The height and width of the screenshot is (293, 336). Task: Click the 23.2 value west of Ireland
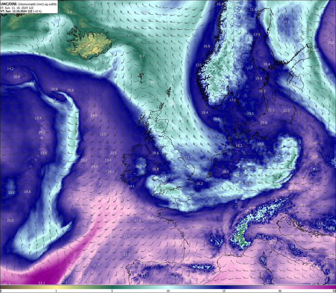[84, 160]
